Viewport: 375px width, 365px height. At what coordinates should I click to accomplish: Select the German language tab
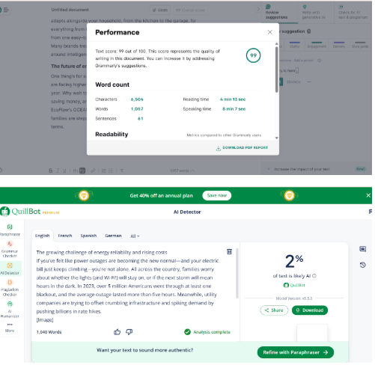coord(113,236)
